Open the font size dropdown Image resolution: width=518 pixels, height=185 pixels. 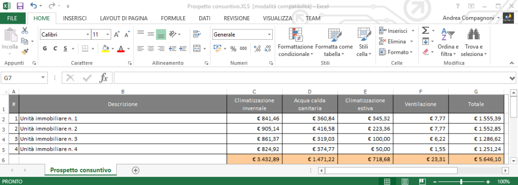pyautogui.click(x=108, y=34)
